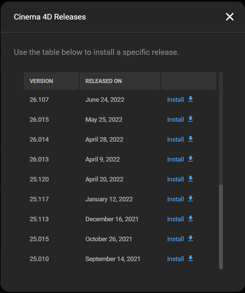This screenshot has height=293, width=245.
Task: Click the RELEASED ON column header
Action: (120, 81)
